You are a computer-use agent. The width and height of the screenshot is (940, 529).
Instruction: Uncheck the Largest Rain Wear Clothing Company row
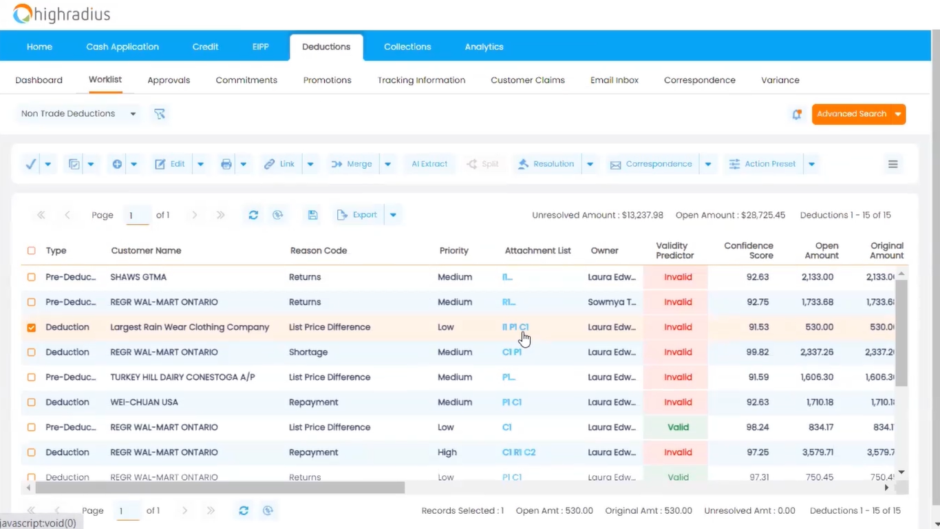pyautogui.click(x=31, y=327)
